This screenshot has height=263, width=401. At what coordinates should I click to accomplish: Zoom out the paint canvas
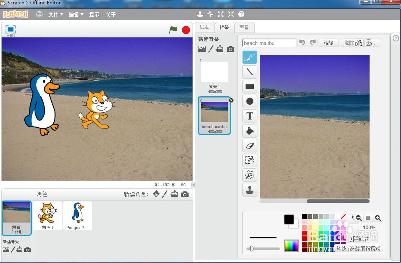[359, 218]
